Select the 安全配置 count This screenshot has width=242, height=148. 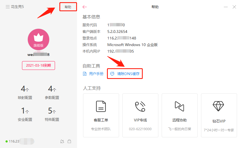point(25,111)
